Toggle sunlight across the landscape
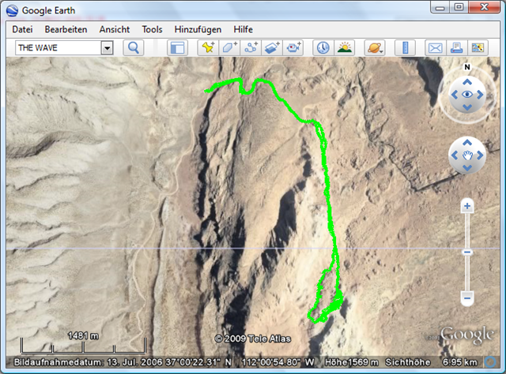The image size is (506, 374). click(x=345, y=47)
